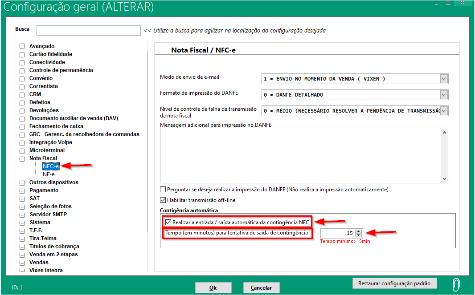This screenshot has width=475, height=295.
Task: Increase contingency time with up arrow
Action: [359, 231]
